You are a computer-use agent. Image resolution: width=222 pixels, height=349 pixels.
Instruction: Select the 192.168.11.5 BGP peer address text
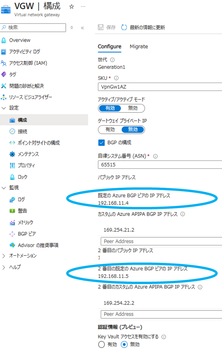(113, 276)
